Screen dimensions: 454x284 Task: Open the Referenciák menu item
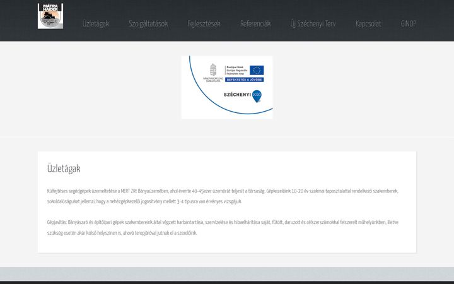pos(255,23)
